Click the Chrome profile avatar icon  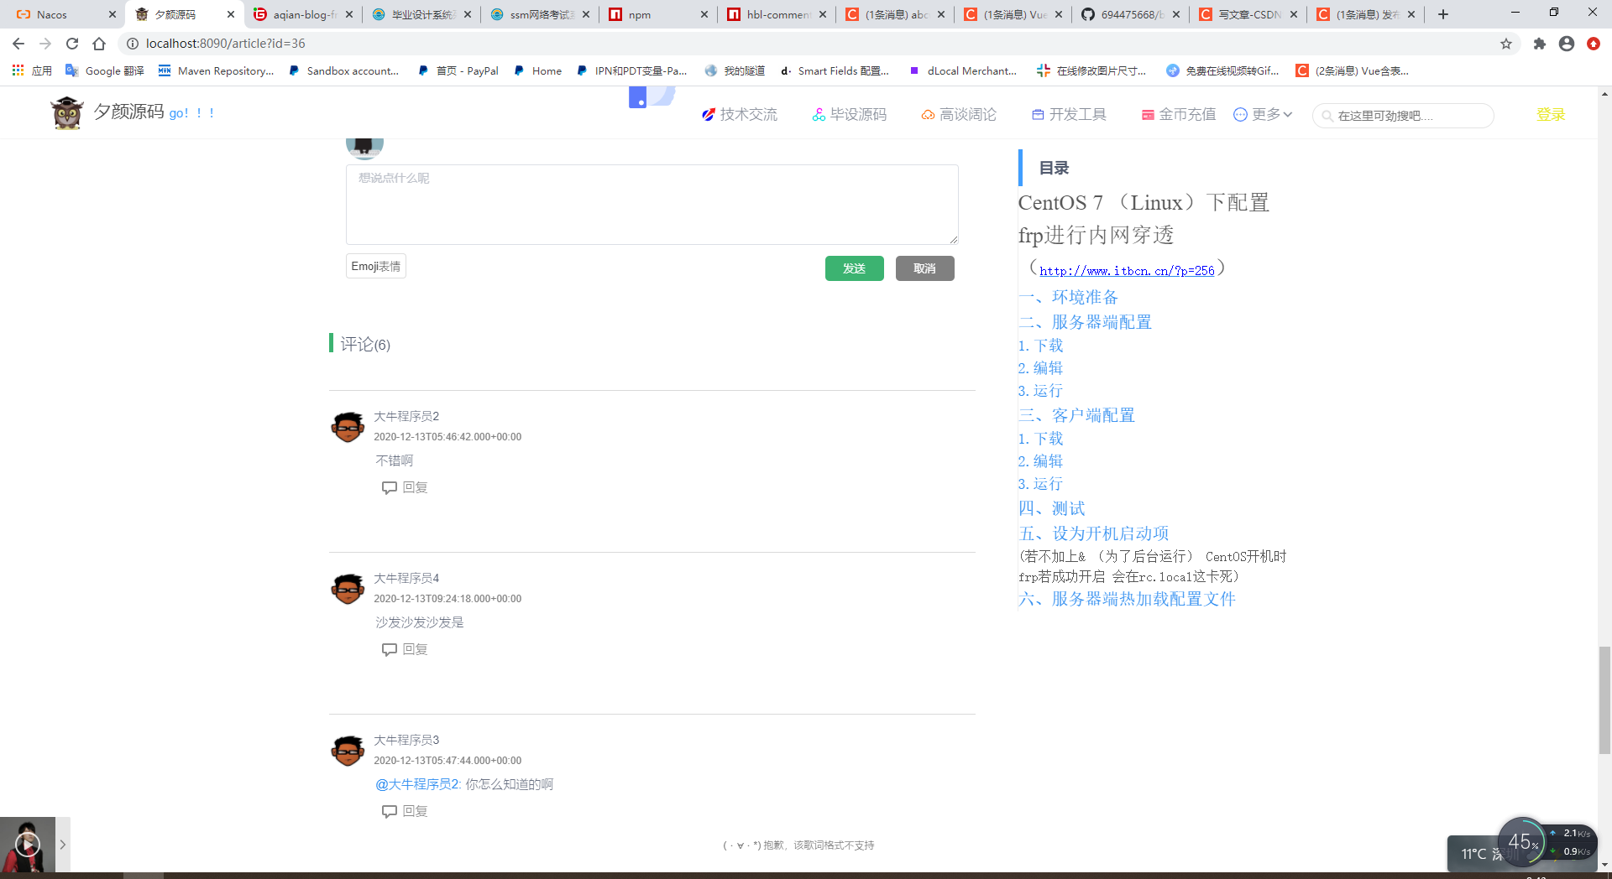click(x=1567, y=44)
